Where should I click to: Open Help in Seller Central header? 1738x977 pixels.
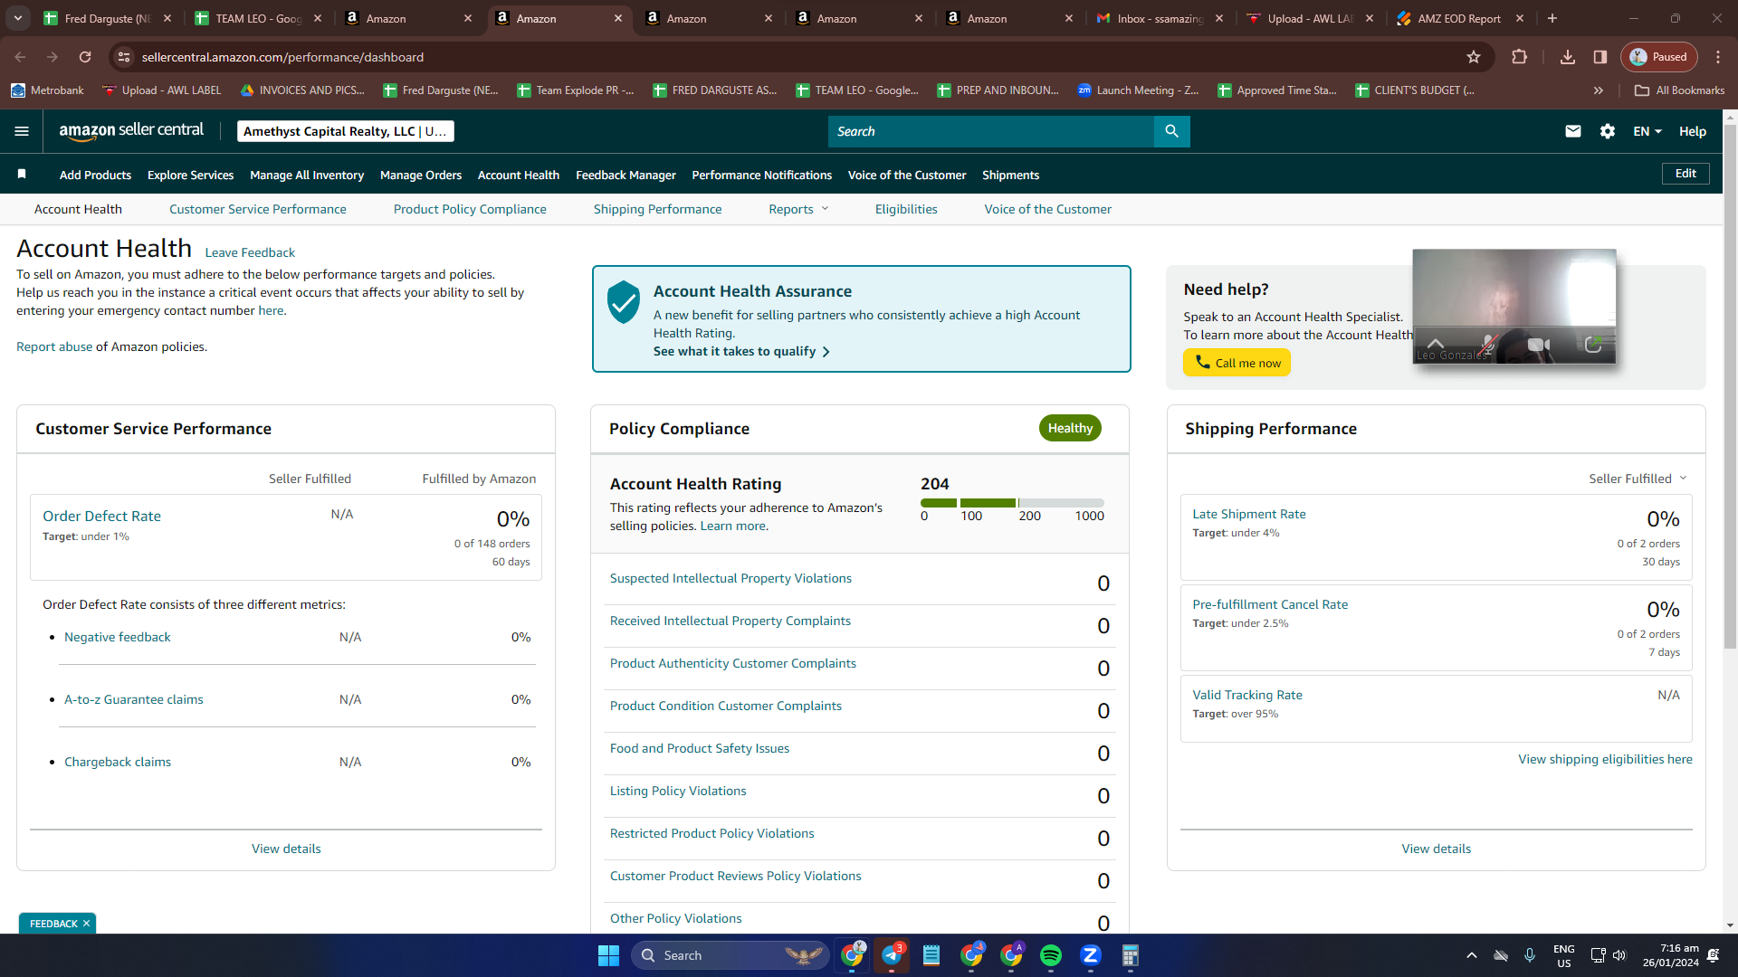[x=1693, y=131]
